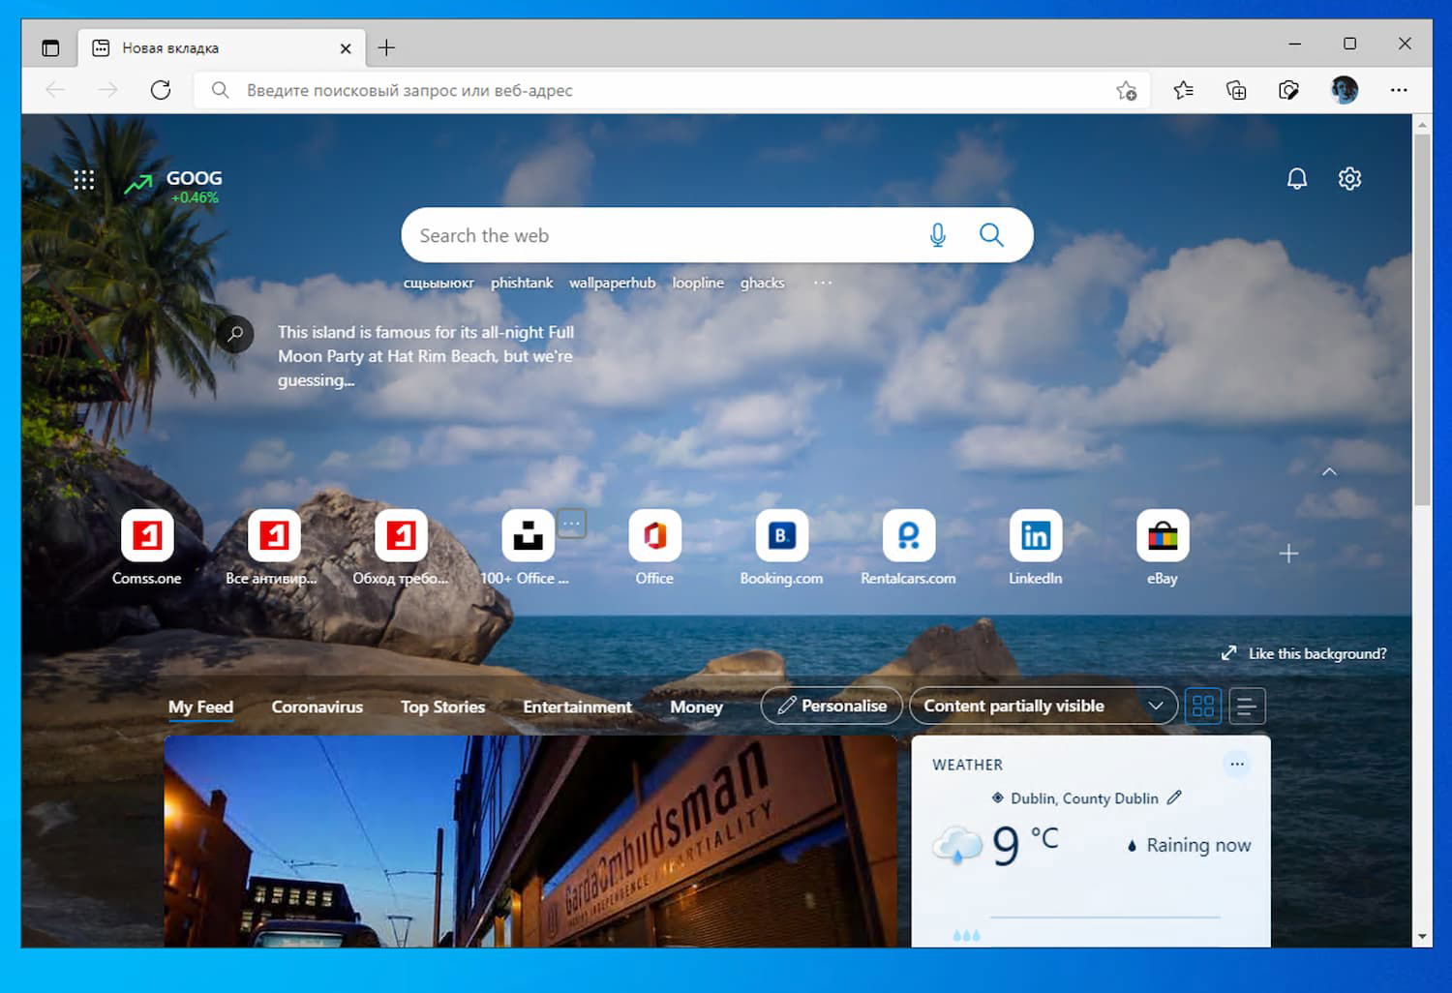Open the app launcher grid
1452x993 pixels.
tap(84, 179)
